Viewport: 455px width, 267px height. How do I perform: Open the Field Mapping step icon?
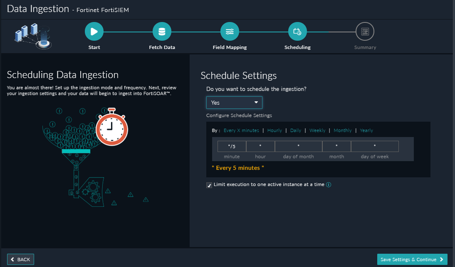pos(230,31)
